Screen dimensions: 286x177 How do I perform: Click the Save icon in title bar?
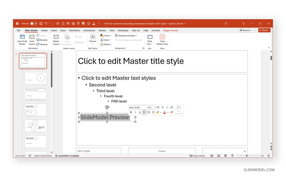41,24
